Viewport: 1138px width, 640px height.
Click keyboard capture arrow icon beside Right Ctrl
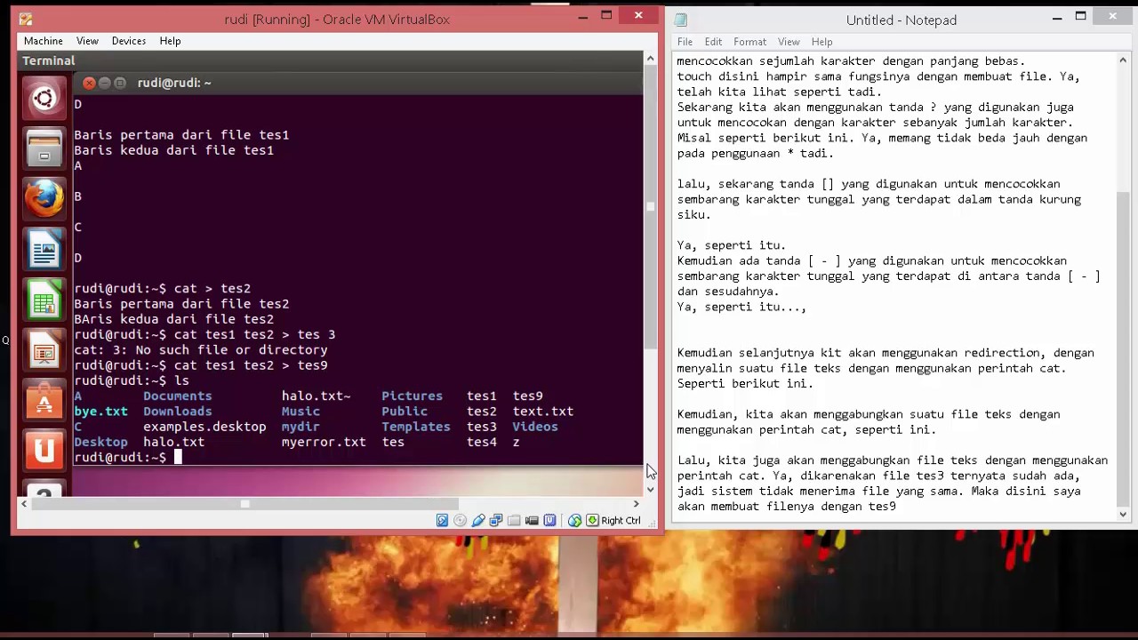[x=592, y=521]
